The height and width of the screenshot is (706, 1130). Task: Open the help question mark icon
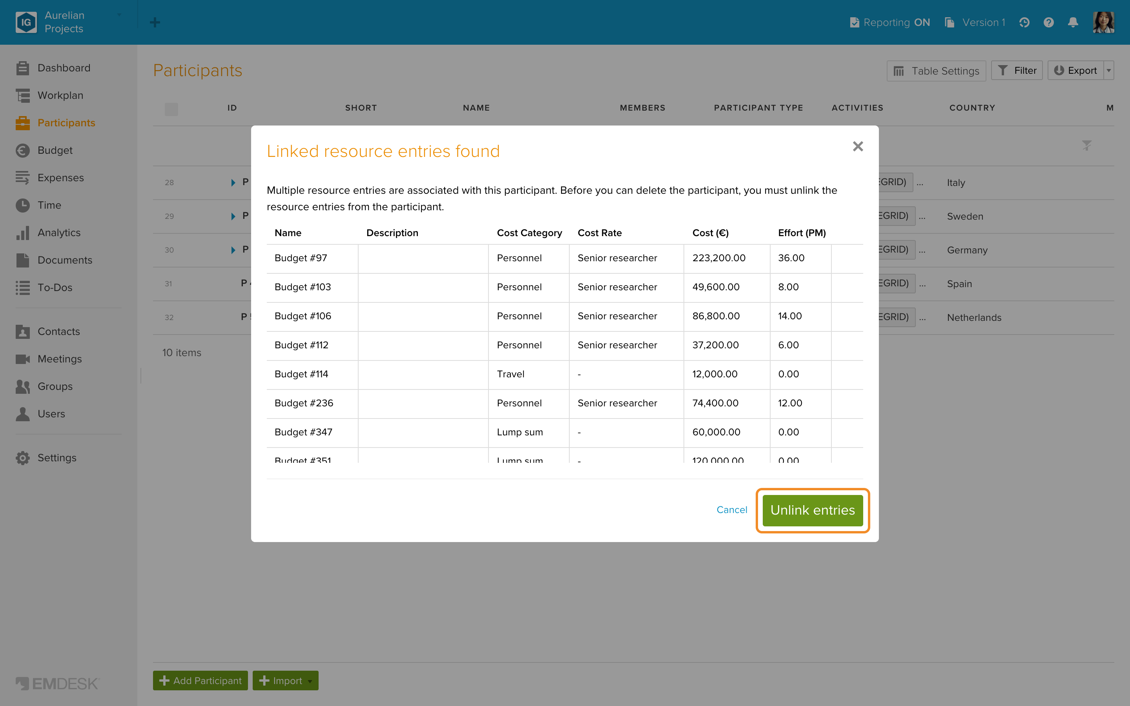click(x=1048, y=22)
